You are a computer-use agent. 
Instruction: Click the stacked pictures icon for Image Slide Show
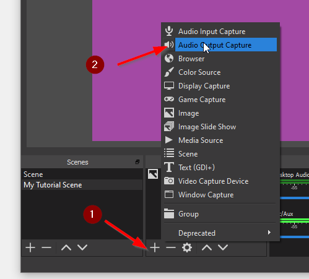click(x=169, y=126)
